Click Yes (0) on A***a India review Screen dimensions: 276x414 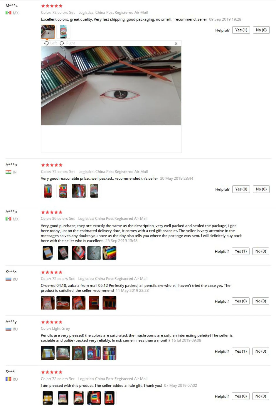click(241, 189)
